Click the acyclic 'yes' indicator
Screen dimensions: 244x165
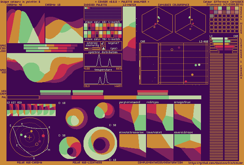[114, 48]
